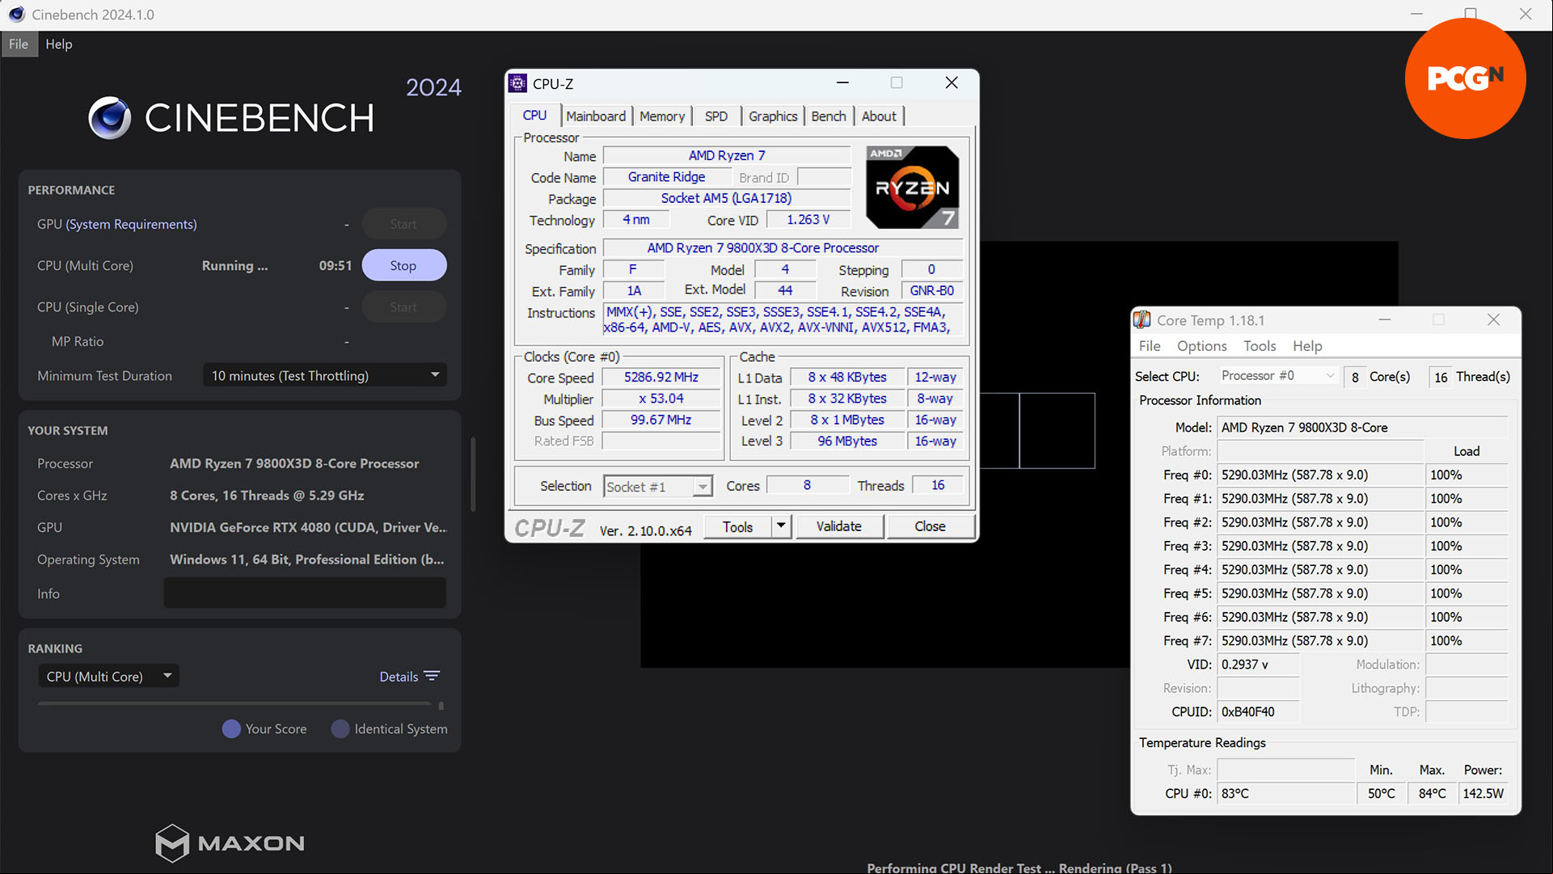1553x874 pixels.
Task: Click the Core VID 1.263 V value in CPU-Z
Action: coord(808,219)
